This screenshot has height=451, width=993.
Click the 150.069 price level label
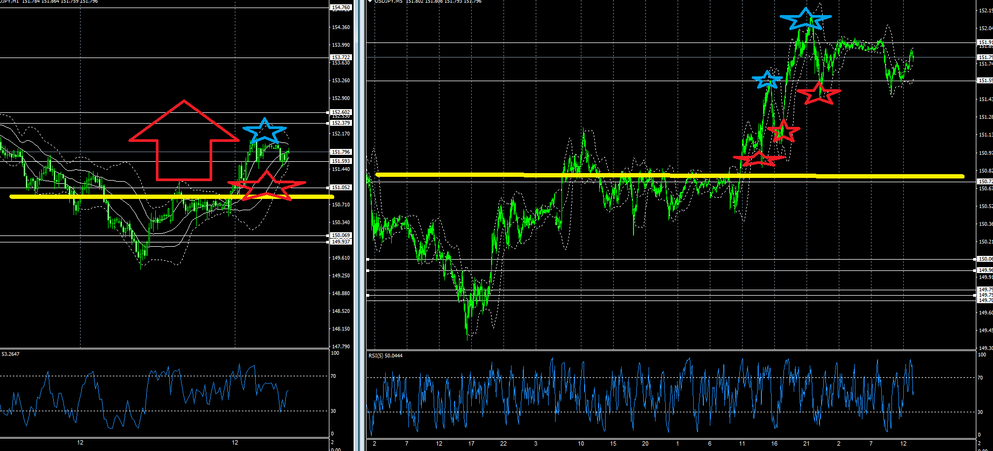[341, 235]
